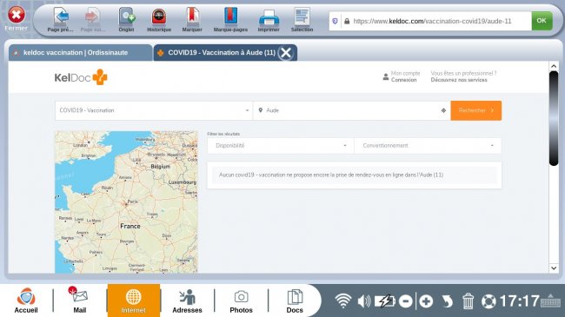
Task: Click the Sélection toolbar icon
Action: point(302,20)
